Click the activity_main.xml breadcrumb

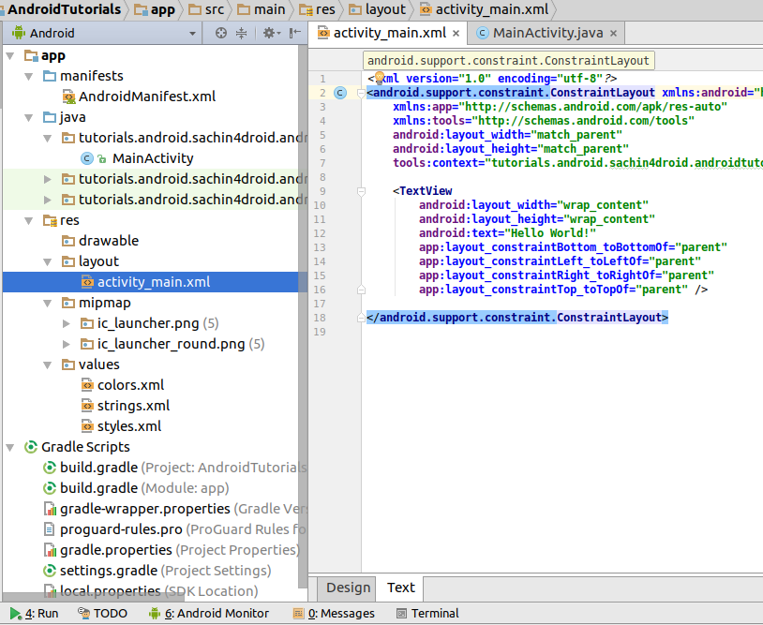point(485,9)
